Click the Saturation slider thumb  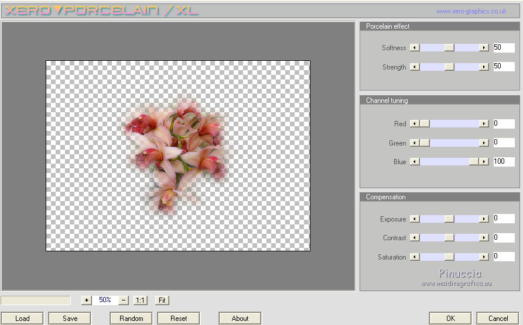coord(449,257)
